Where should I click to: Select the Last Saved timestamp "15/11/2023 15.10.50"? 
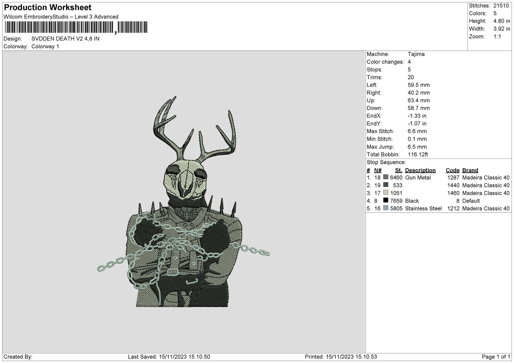[x=184, y=357]
